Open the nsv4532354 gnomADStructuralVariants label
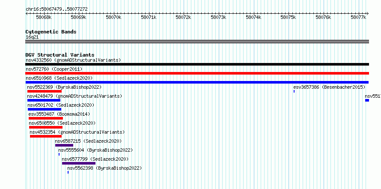 pos(77,132)
